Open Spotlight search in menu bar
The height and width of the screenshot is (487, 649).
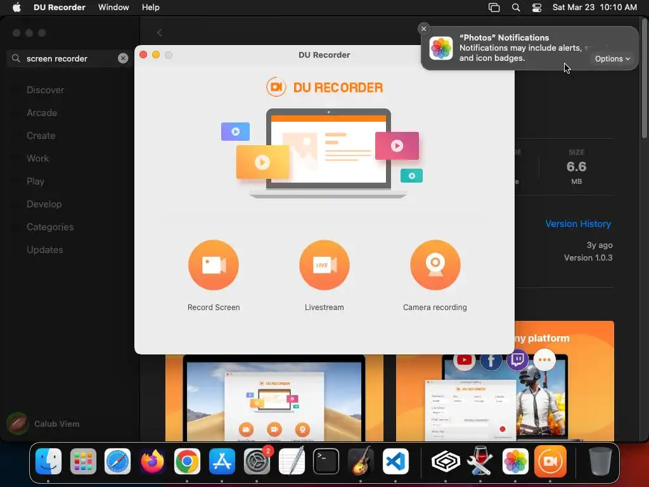tap(516, 8)
